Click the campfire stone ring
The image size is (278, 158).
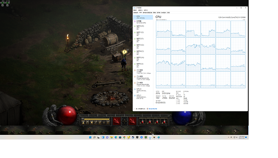pos(110,98)
